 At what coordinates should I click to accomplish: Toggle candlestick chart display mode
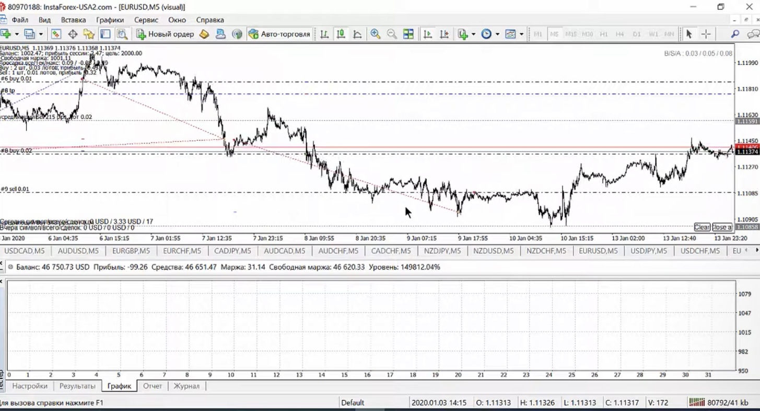coord(341,34)
